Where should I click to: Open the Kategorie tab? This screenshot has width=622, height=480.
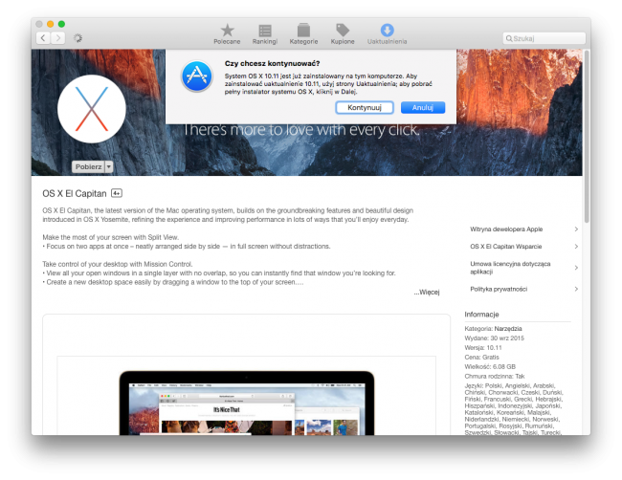coord(303,34)
